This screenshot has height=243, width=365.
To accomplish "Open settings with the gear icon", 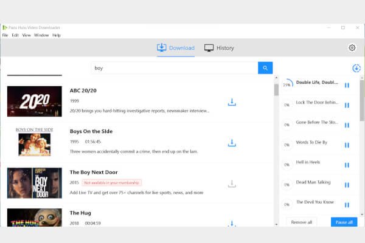I will (352, 47).
